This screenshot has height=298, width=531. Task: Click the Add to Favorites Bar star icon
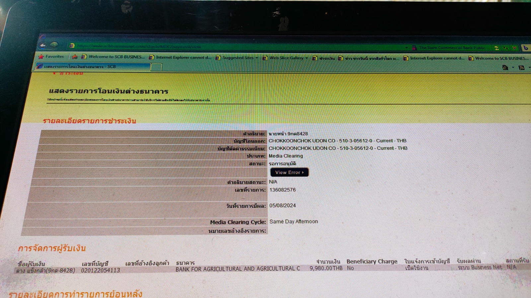[75, 57]
